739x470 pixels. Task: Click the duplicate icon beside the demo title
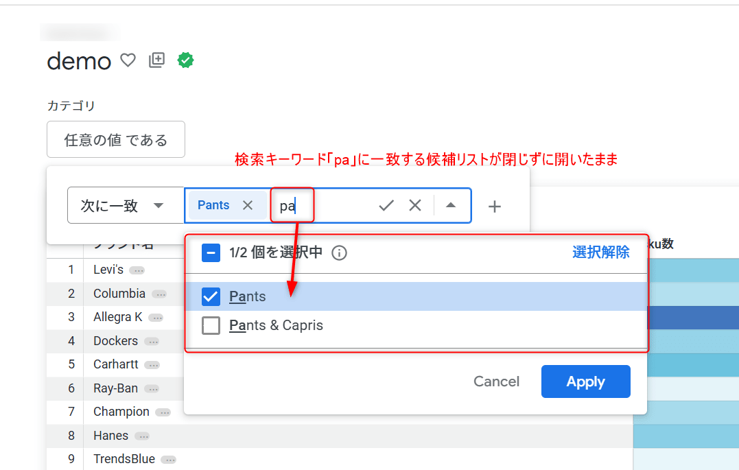pyautogui.click(x=156, y=60)
